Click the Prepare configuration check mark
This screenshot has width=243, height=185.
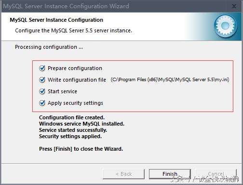[42, 68]
